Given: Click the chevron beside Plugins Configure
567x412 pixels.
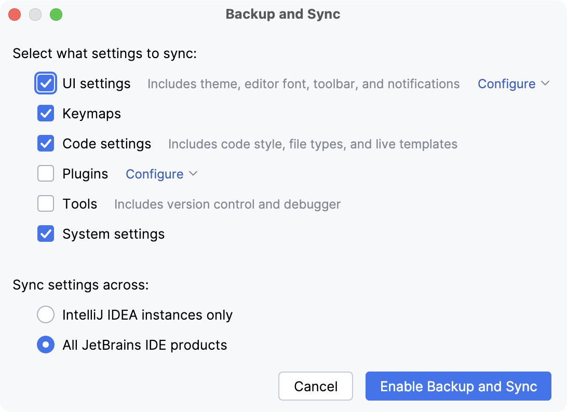Looking at the screenshot, I should (194, 174).
